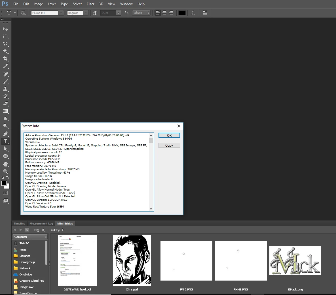Click OK in System Info dialog
This screenshot has width=336, height=295.
pyautogui.click(x=169, y=135)
